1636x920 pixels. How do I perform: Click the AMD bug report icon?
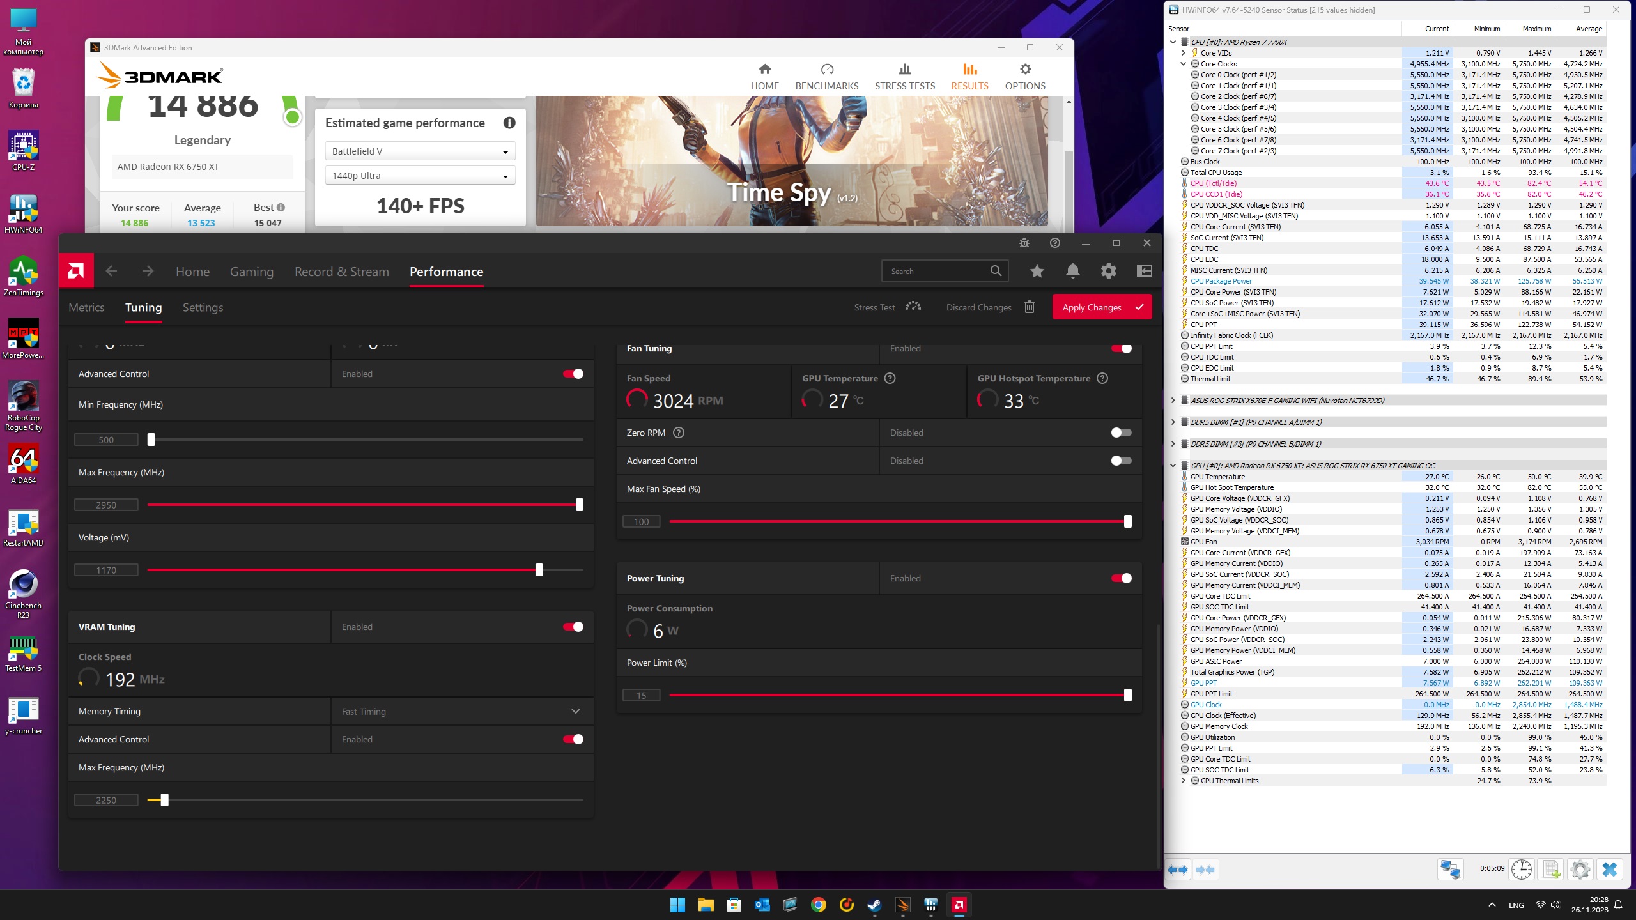pyautogui.click(x=1024, y=243)
